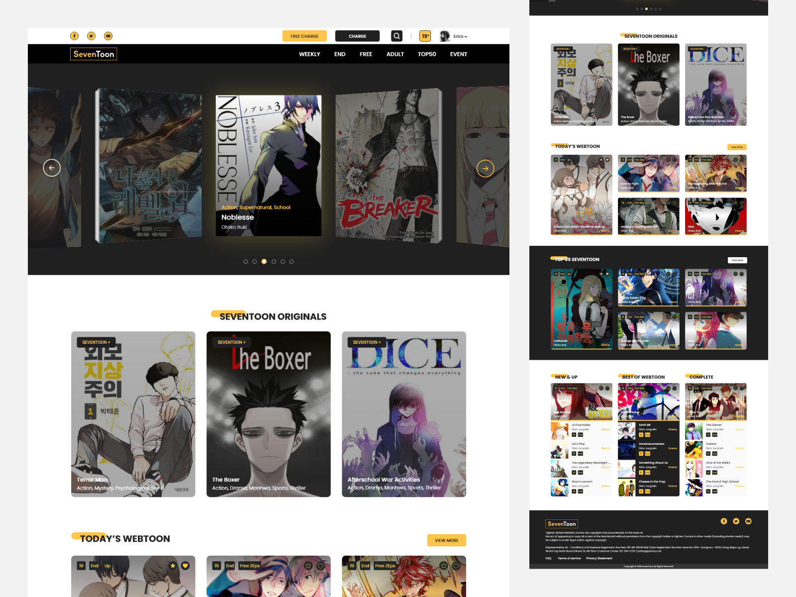Click the star icon on the Catharsis card
This screenshot has height=597, width=796.
coord(601,274)
